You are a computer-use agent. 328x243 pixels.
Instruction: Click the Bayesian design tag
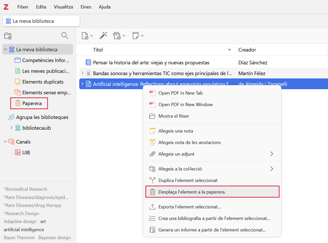point(55,238)
